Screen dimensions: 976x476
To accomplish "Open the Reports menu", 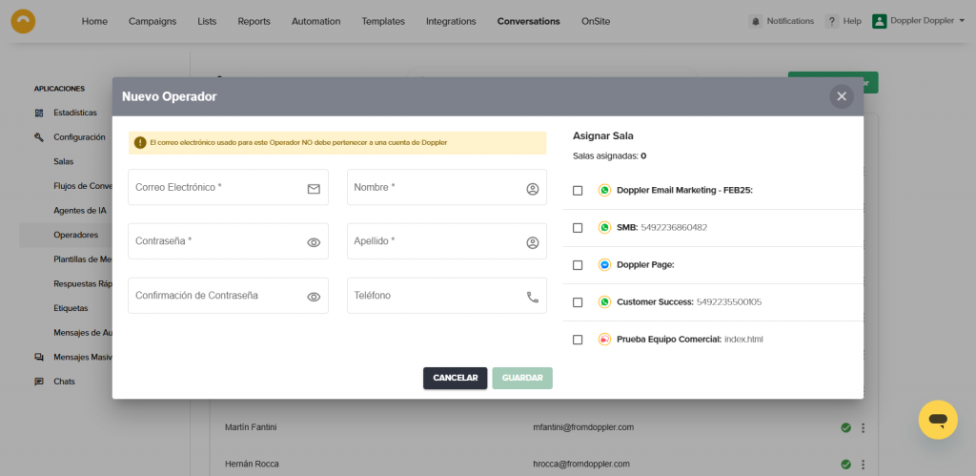I will (x=254, y=21).
